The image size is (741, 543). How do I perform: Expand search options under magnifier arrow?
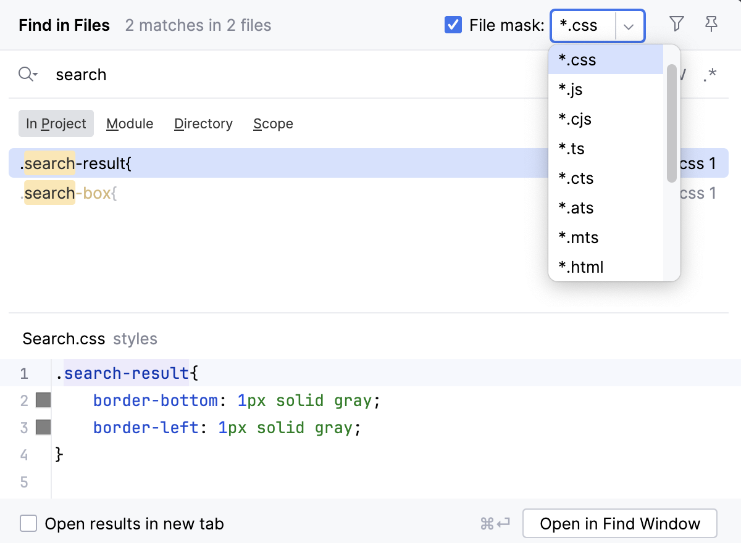pos(27,74)
